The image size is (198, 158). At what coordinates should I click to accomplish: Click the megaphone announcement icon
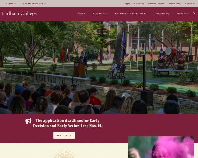click(28, 121)
